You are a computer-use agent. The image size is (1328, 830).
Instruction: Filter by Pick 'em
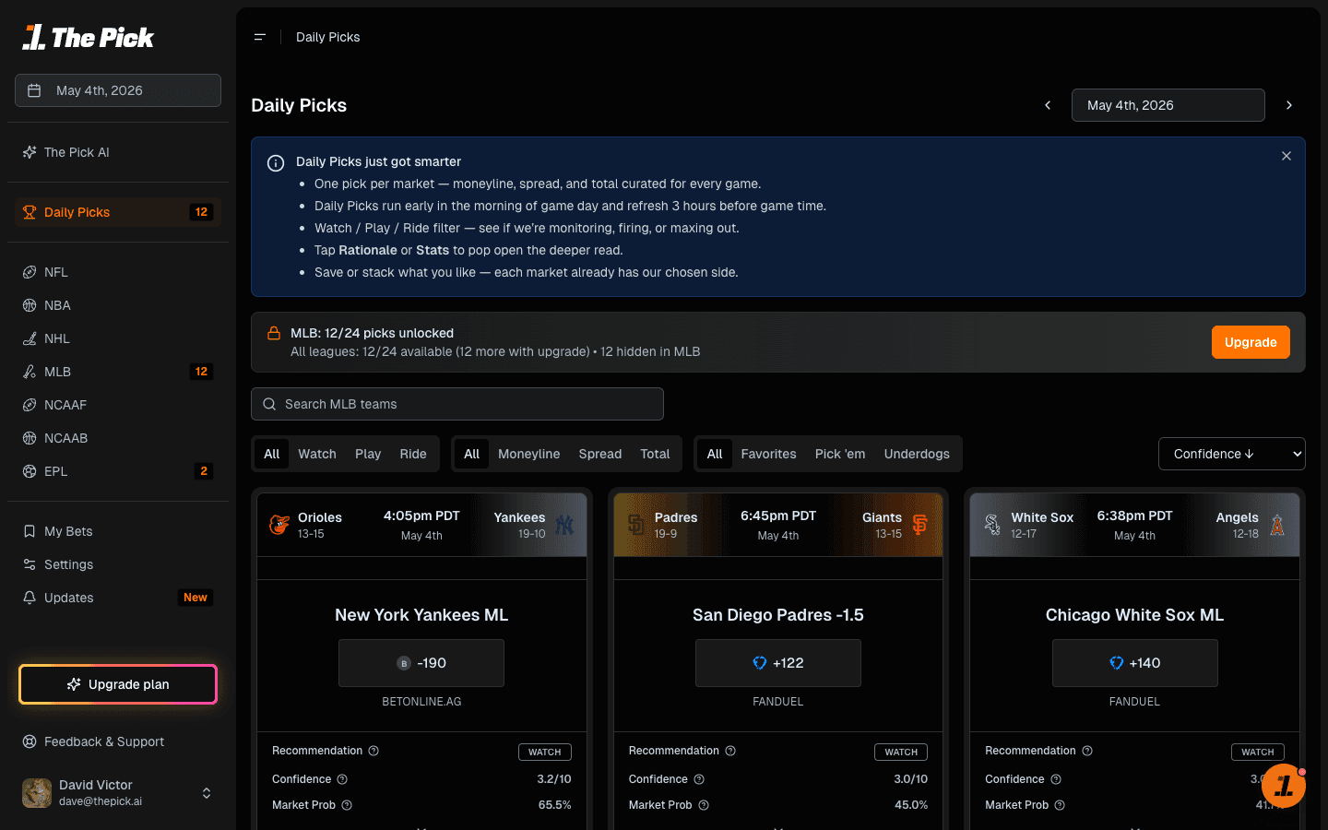click(x=840, y=454)
